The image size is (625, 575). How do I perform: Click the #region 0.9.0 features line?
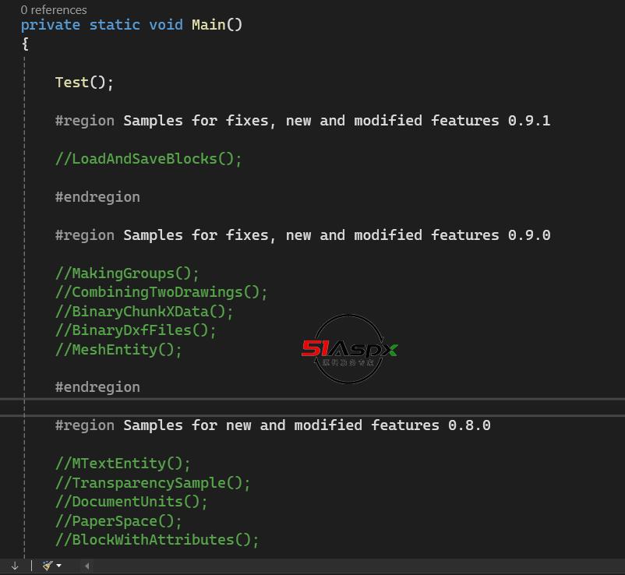302,235
